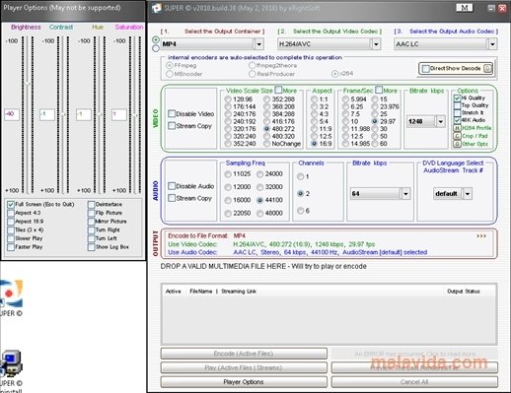Select 320:240 video scale size
This screenshot has width=511, height=393.
(x=228, y=136)
